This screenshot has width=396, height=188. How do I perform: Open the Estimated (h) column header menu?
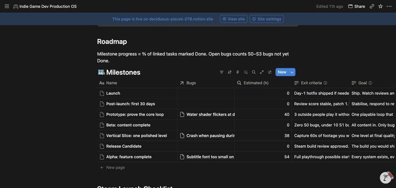click(x=263, y=83)
